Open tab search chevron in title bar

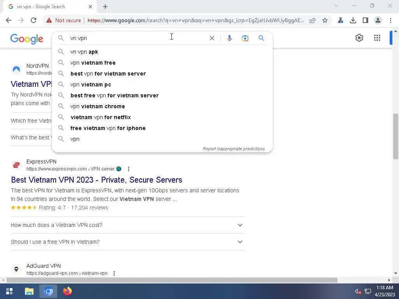pos(336,5)
